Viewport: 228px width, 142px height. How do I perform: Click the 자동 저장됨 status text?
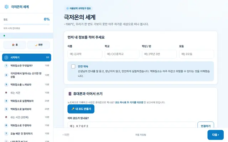(x=141, y=135)
